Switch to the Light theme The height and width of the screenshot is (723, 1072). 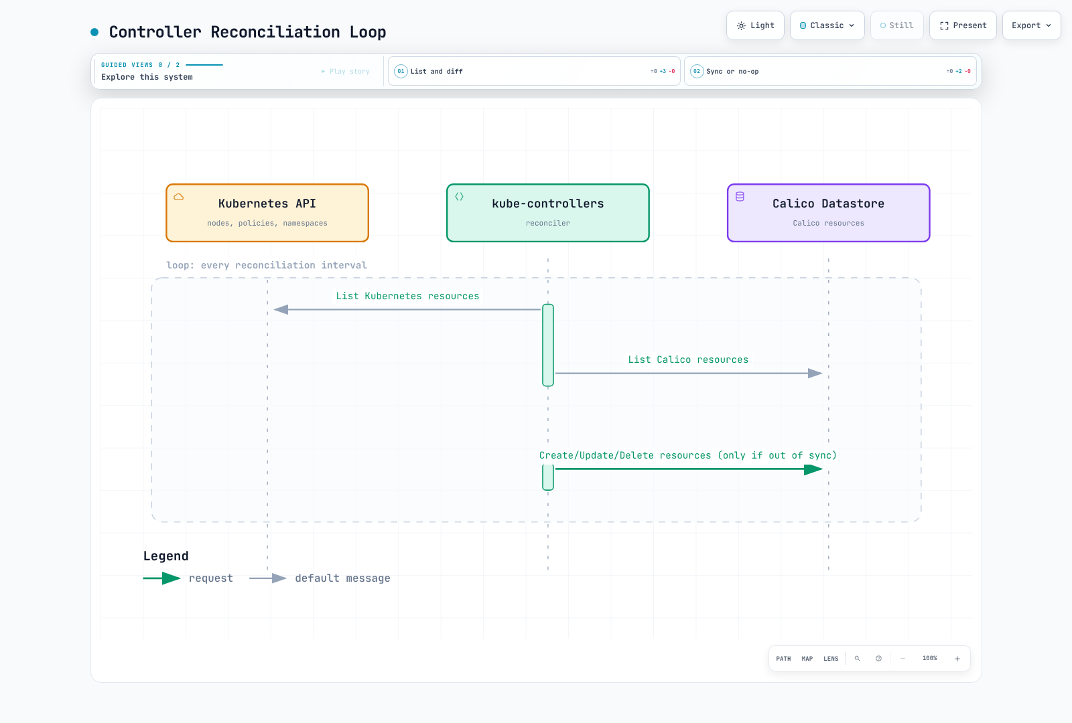[755, 25]
